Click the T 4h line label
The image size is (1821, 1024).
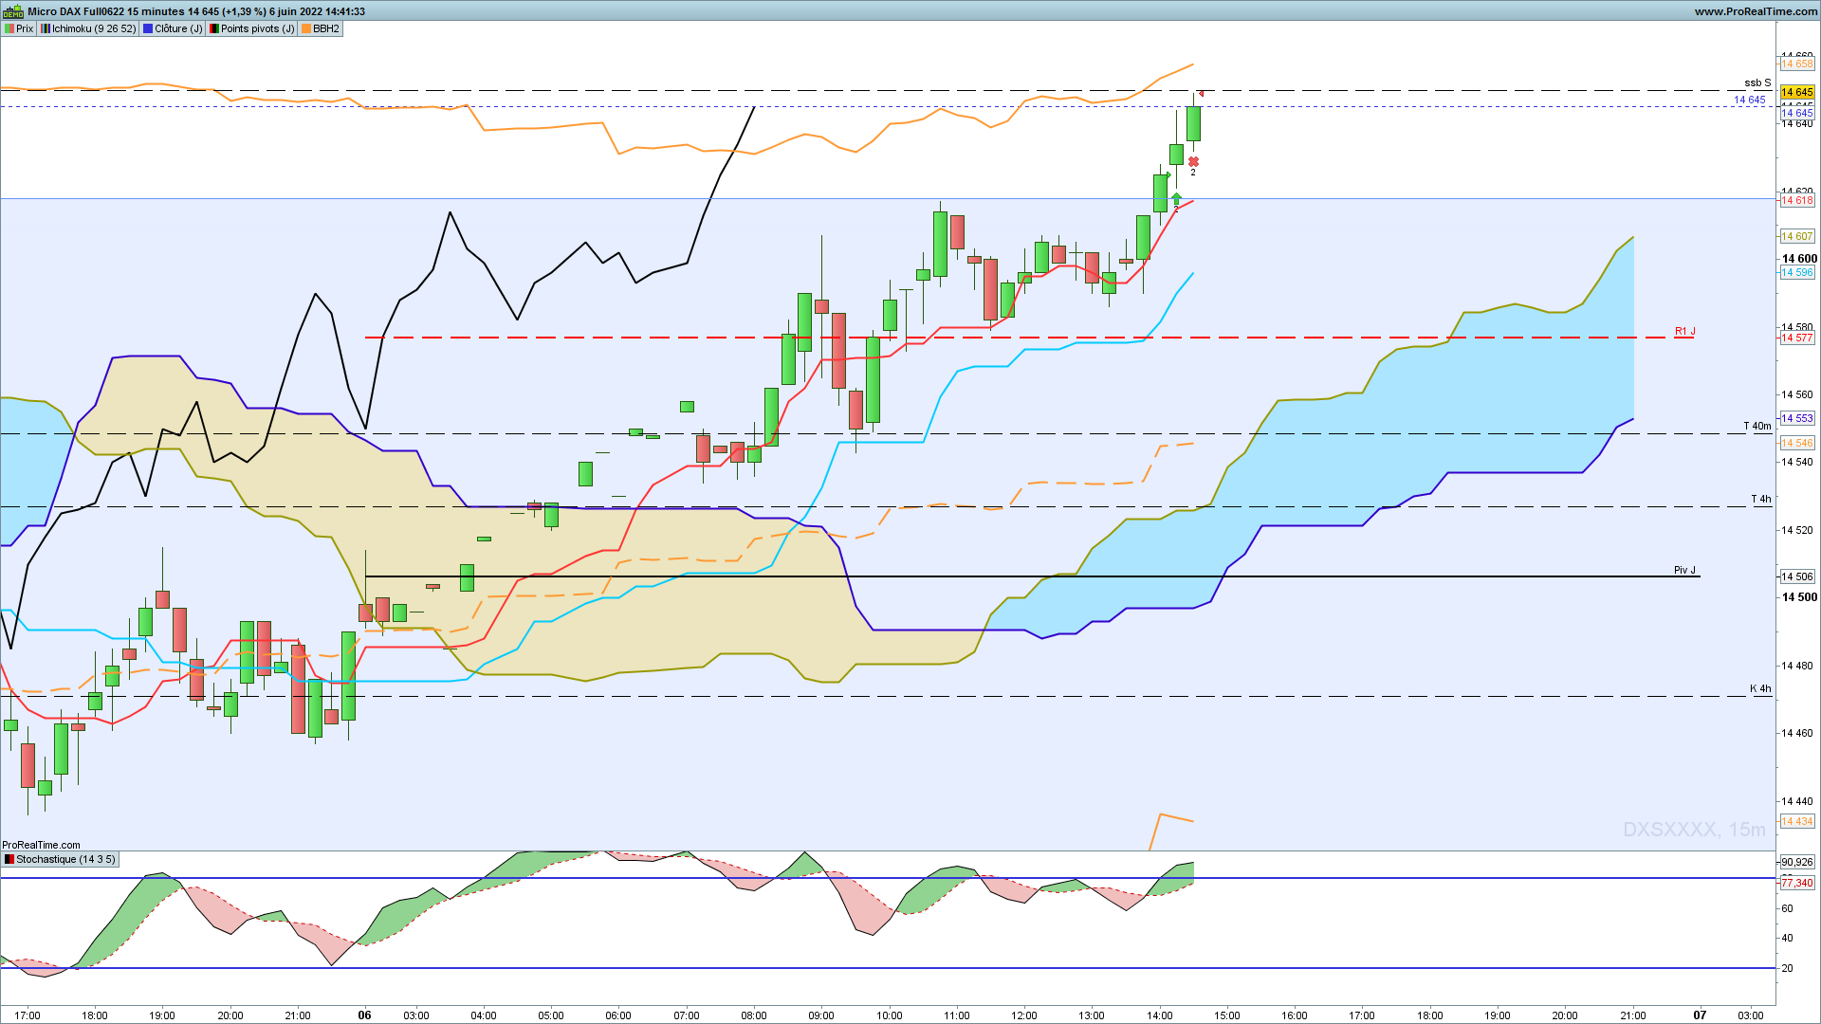[x=1761, y=499]
